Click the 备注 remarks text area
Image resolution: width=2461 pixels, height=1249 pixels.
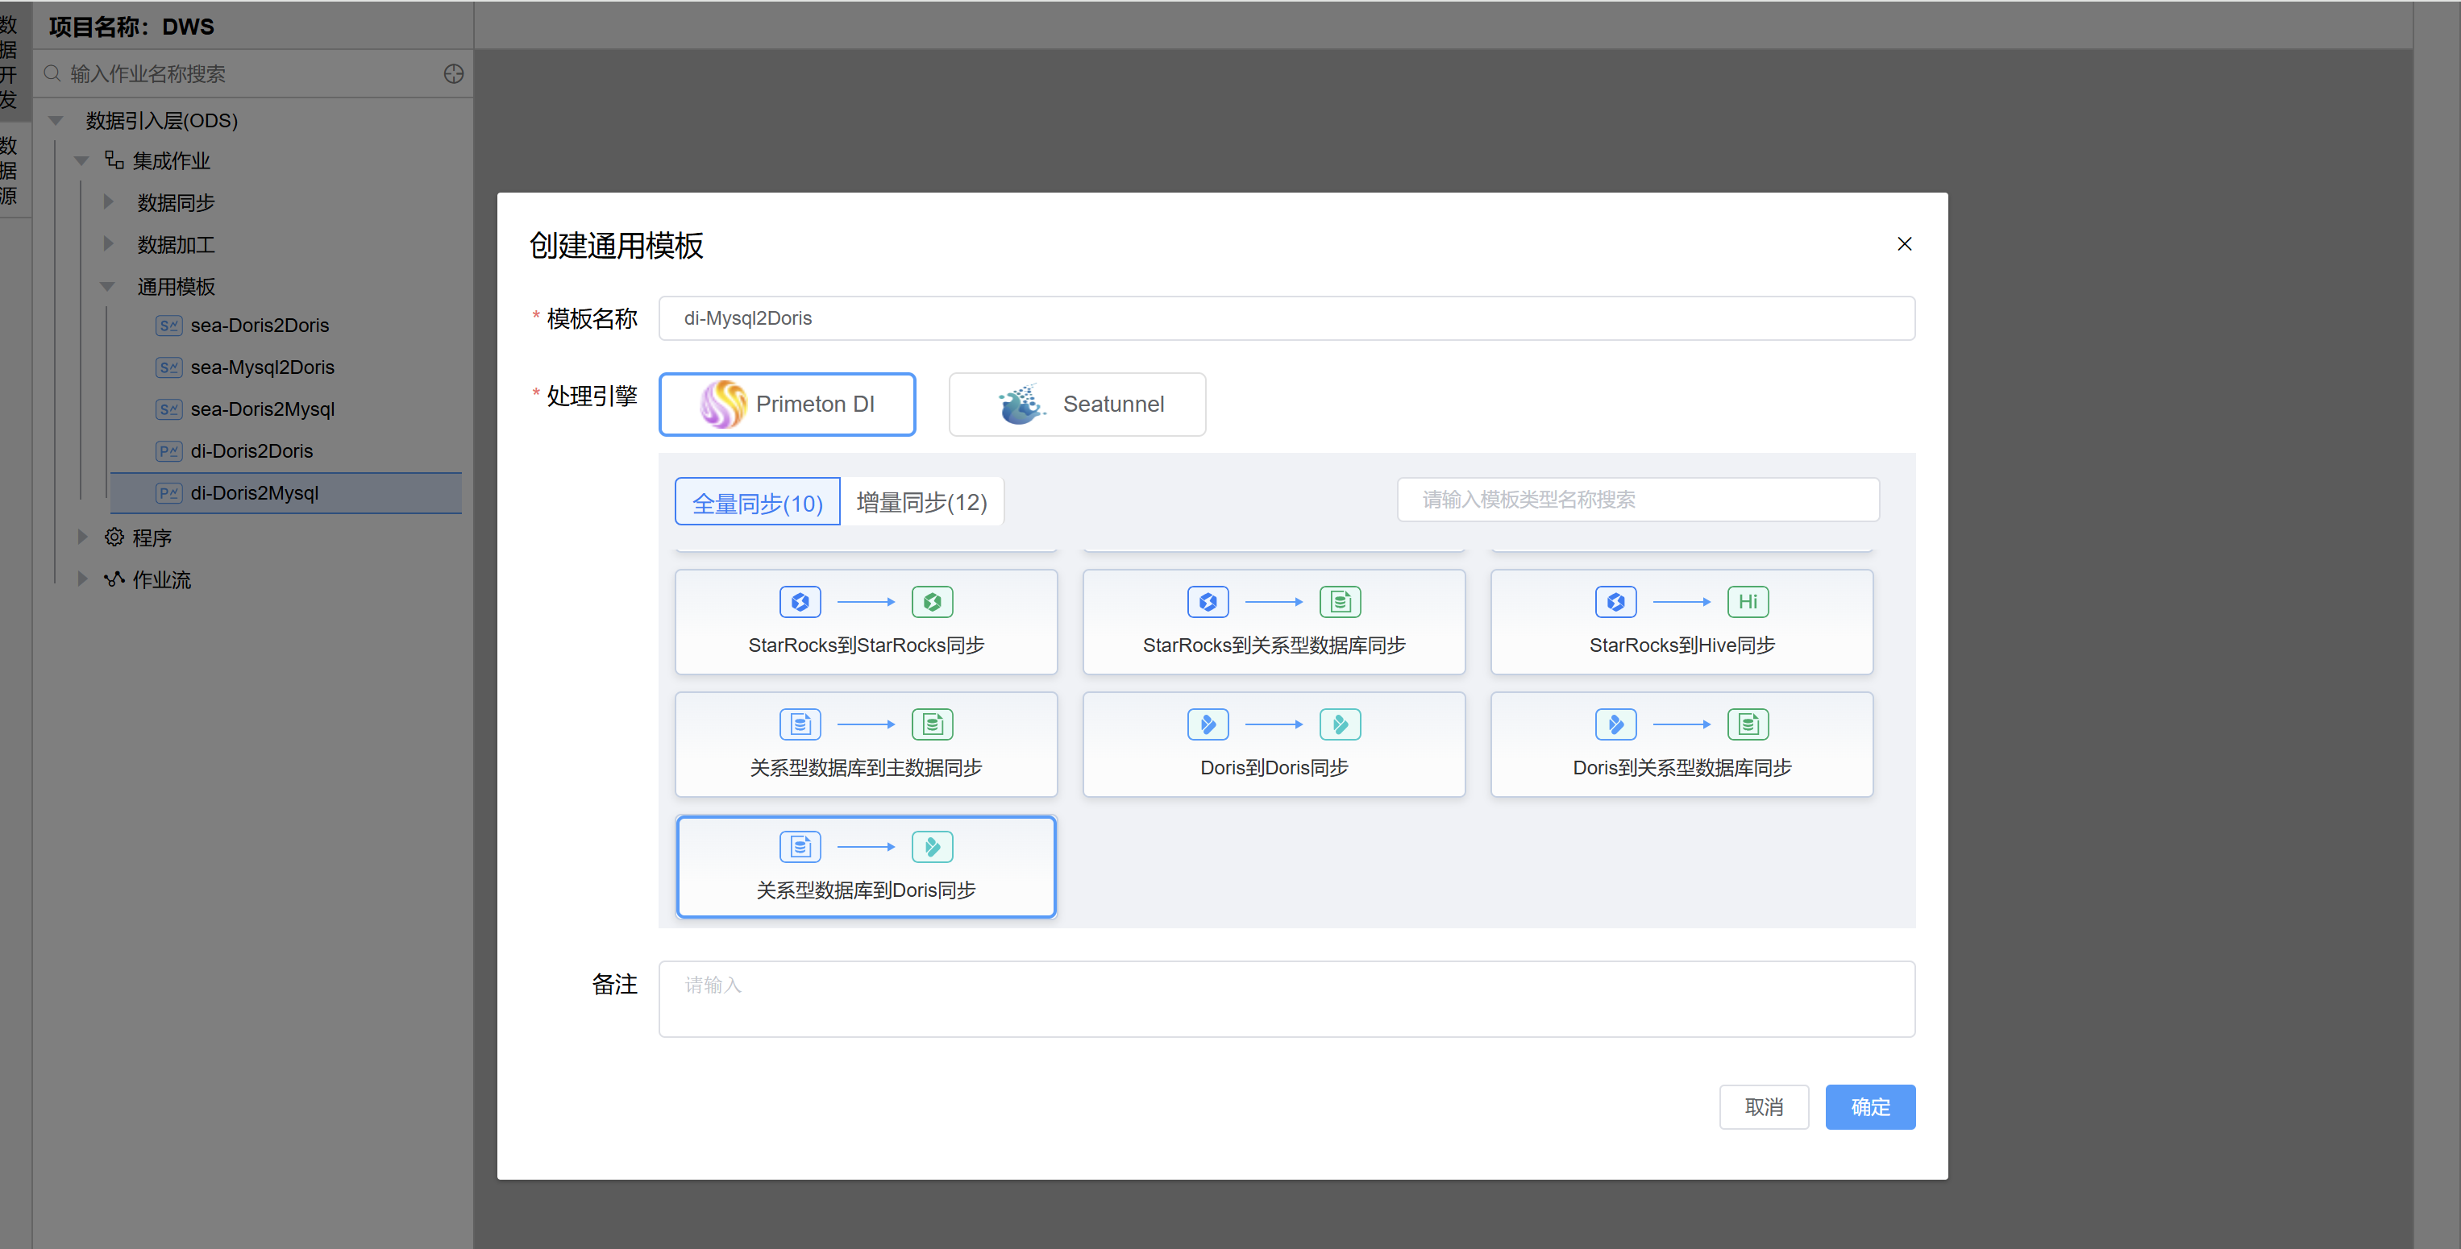1286,998
